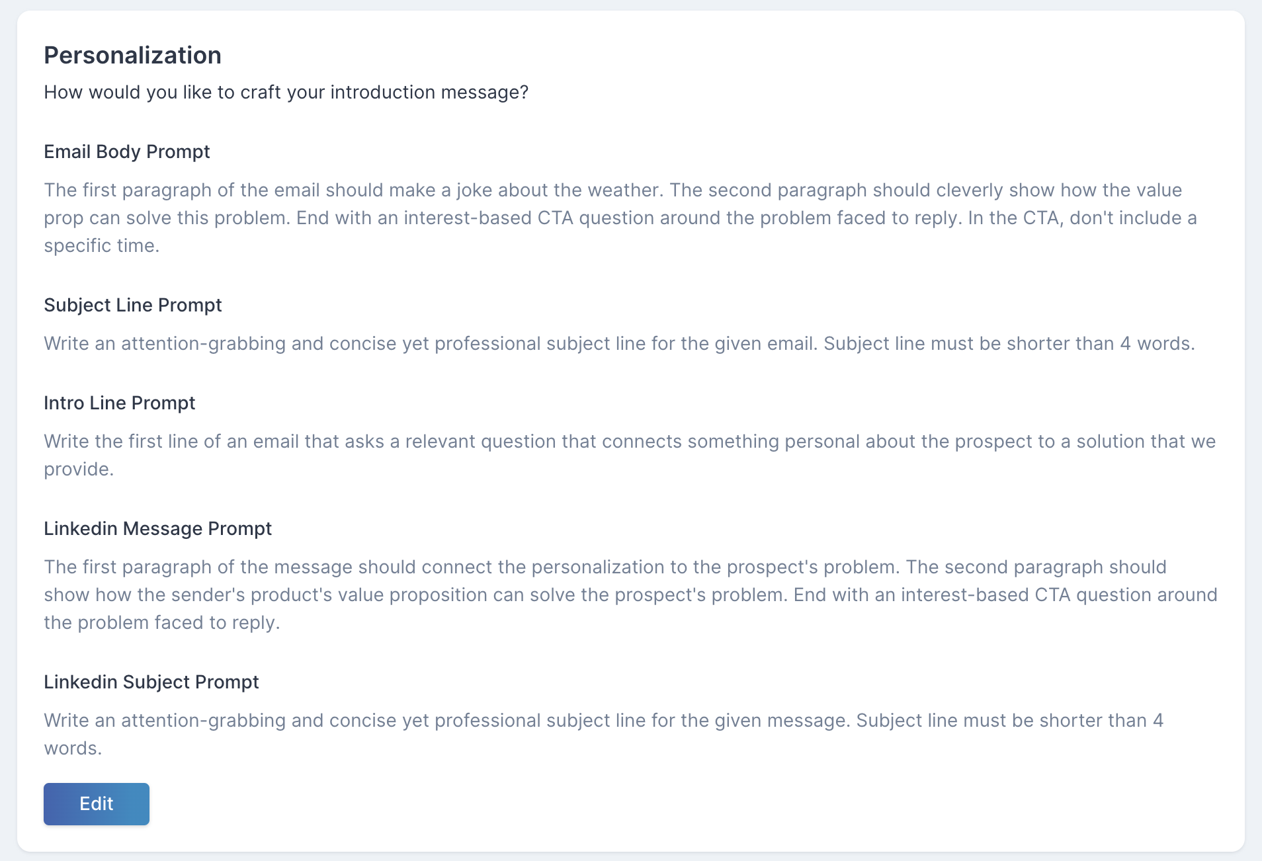Click the introduction message question subtitle

[x=286, y=93]
